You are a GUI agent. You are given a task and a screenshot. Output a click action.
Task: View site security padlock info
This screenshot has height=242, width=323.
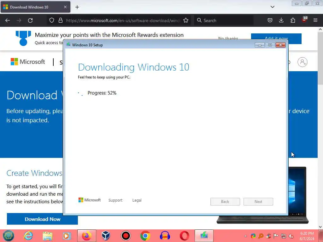(60, 20)
